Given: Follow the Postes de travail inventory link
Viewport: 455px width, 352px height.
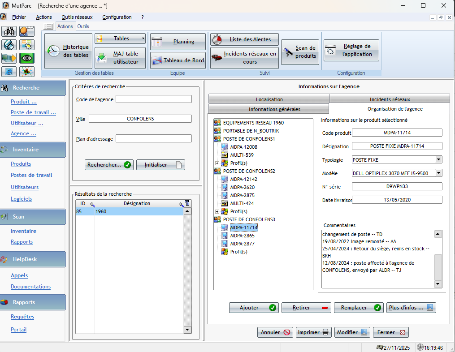Looking at the screenshot, I should [x=31, y=175].
